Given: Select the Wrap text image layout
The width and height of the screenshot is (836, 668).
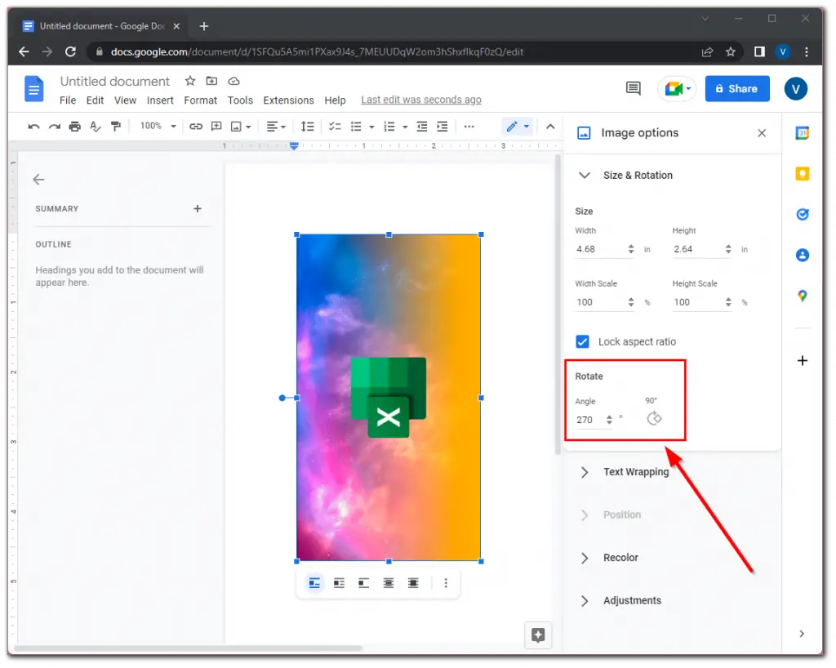Looking at the screenshot, I should 339,583.
